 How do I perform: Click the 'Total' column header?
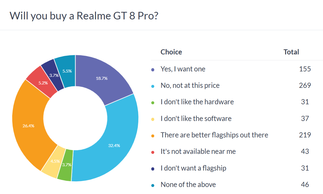tap(291, 52)
